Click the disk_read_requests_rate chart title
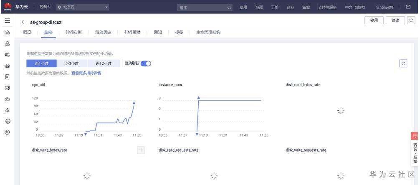Screen dimensions: 420x185 (x=178, y=150)
